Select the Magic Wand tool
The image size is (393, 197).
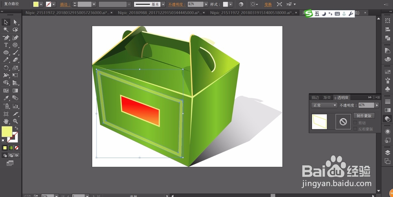[6, 29]
